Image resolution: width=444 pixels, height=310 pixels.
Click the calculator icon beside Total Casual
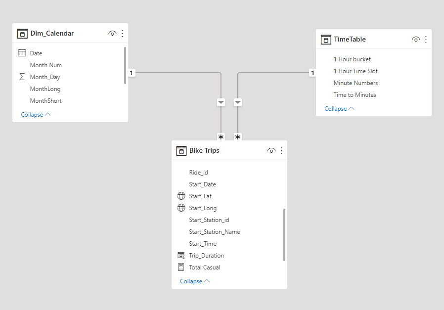181,267
